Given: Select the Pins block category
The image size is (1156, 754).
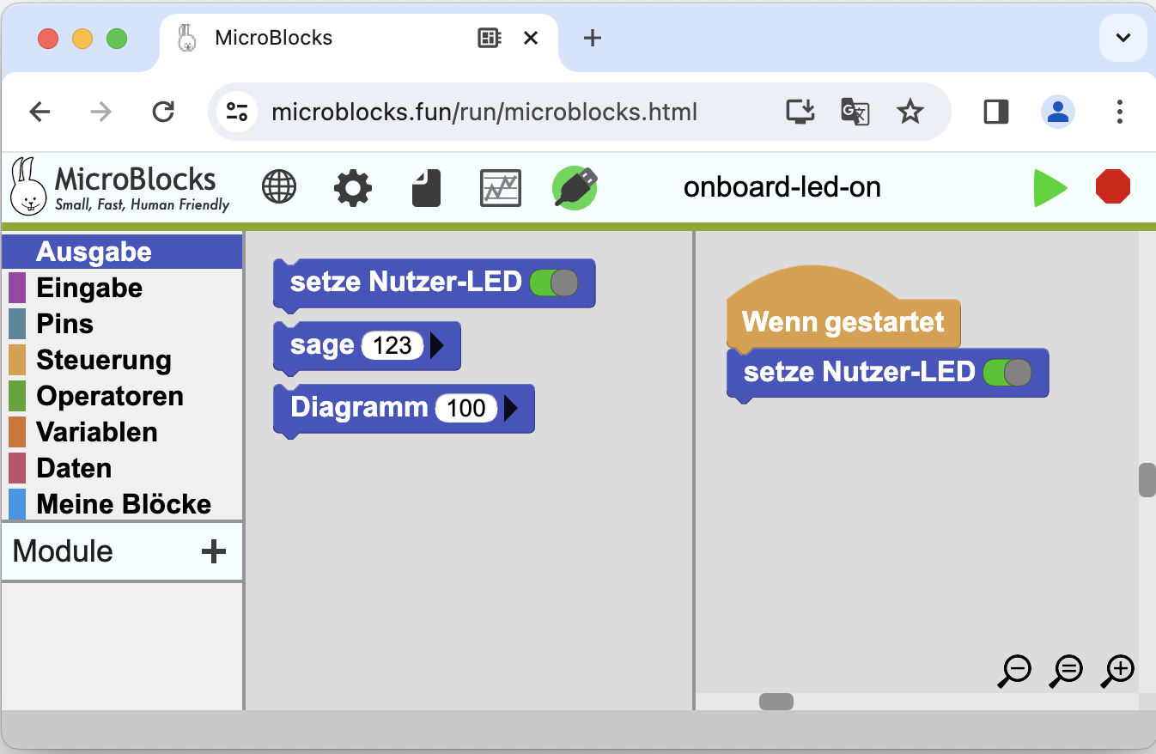Looking at the screenshot, I should [x=122, y=324].
